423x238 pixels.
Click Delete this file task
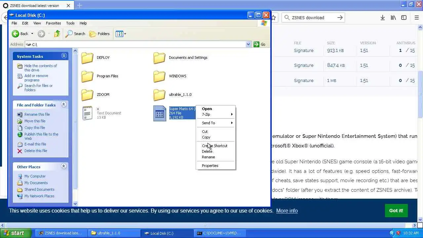36,151
